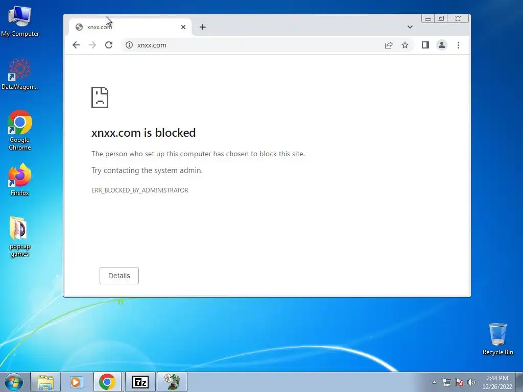Open the Chrome side panel
Viewport: 523px width, 392px height.
(x=425, y=45)
